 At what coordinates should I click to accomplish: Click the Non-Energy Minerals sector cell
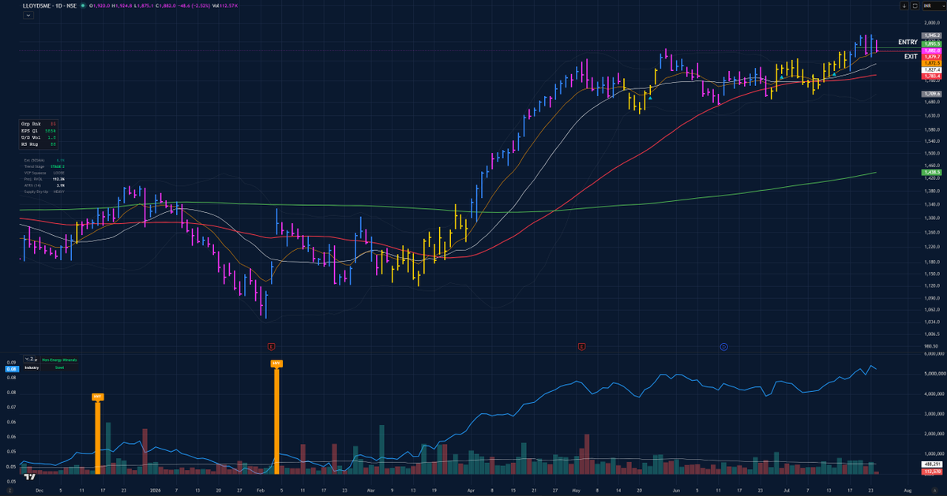click(59, 360)
